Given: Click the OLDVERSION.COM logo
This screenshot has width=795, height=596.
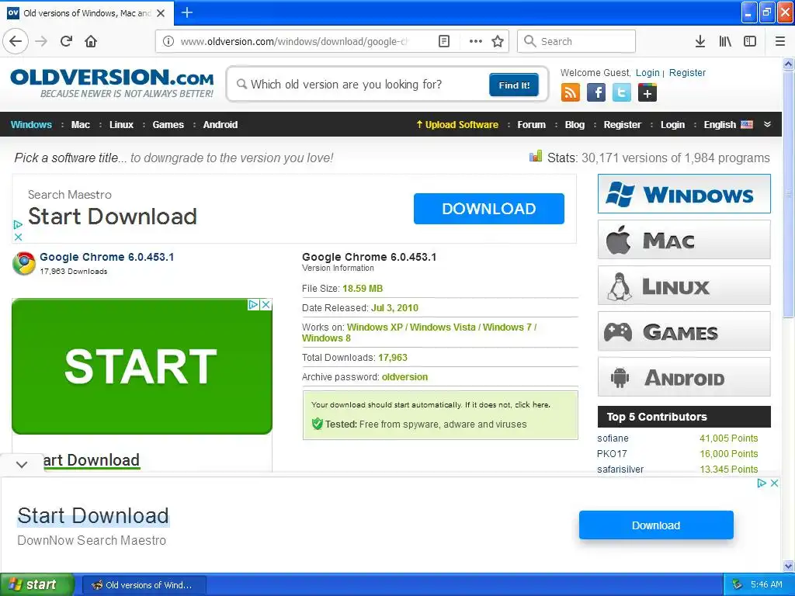Looking at the screenshot, I should tap(112, 83).
